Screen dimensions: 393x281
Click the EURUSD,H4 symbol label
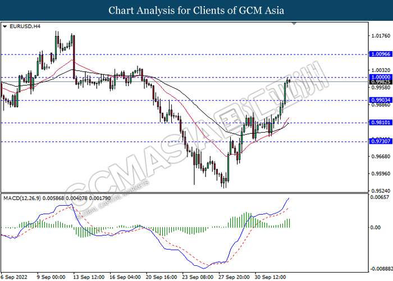coord(25,26)
